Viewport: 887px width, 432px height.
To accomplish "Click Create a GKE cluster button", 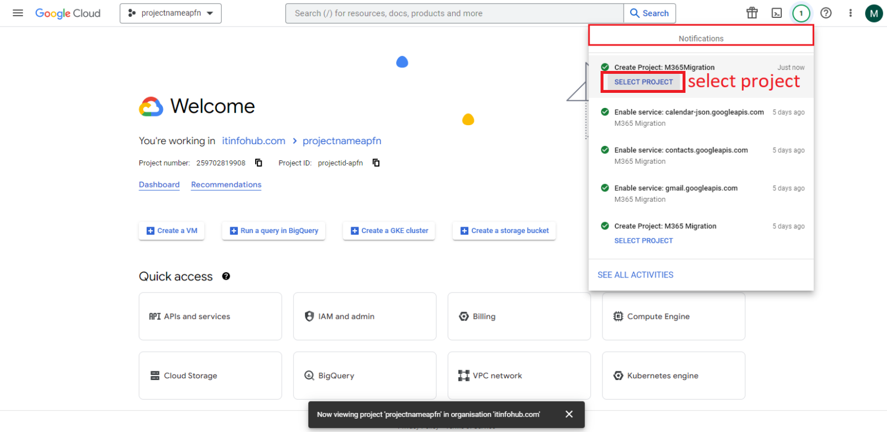I will coord(389,231).
